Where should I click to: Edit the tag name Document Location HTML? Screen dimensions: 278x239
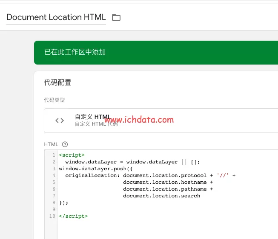click(x=56, y=17)
